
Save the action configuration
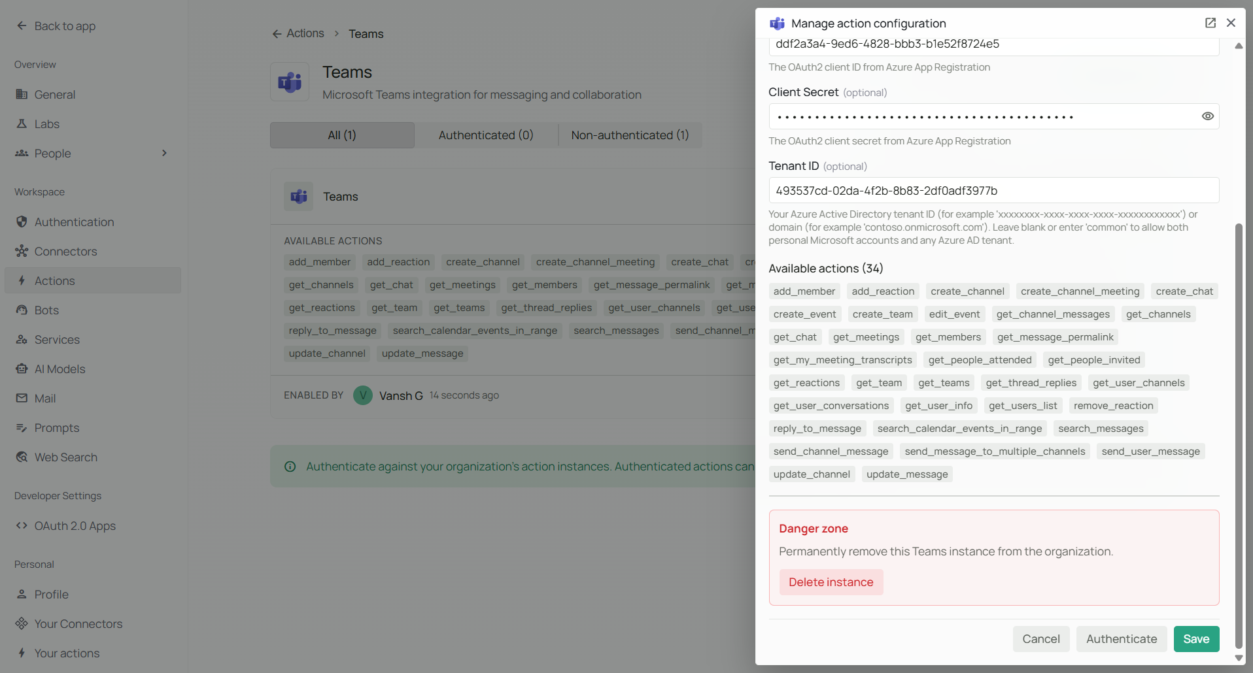[x=1196, y=638]
